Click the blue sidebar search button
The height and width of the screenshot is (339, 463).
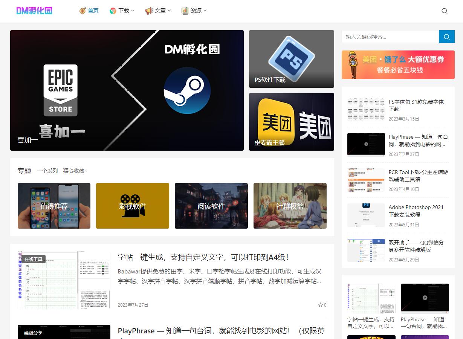pyautogui.click(x=447, y=37)
